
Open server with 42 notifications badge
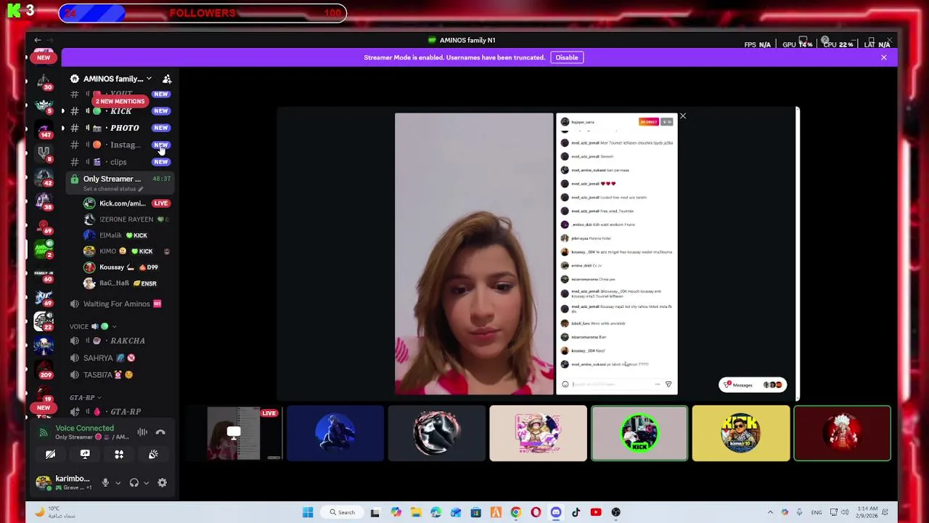tap(44, 177)
